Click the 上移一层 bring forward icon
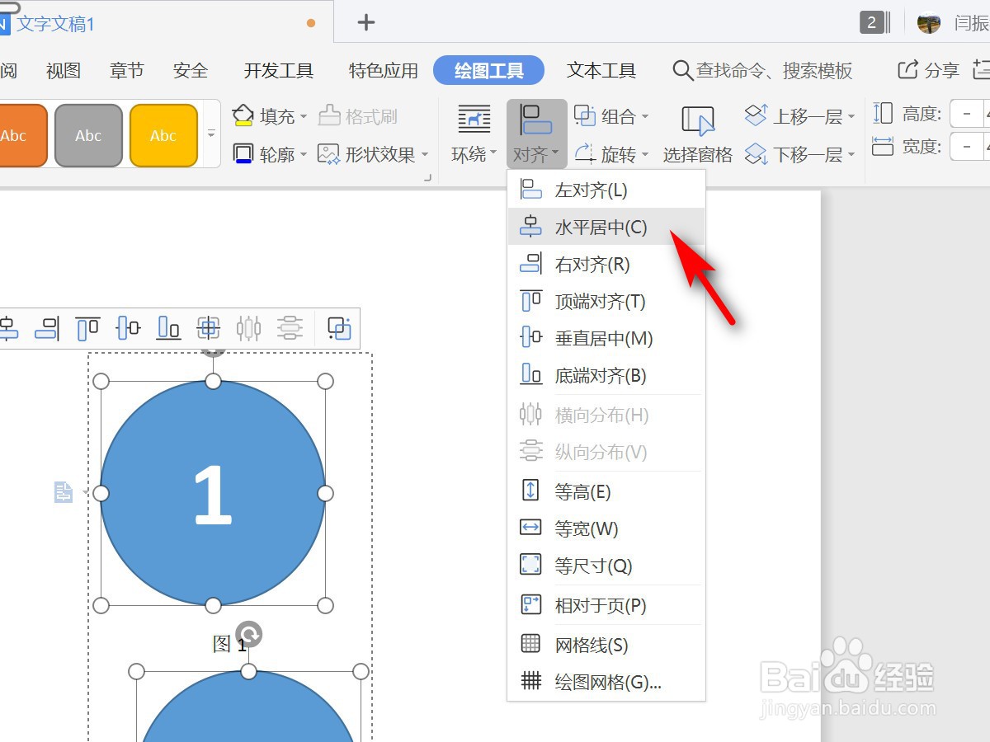This screenshot has width=990, height=742. (757, 115)
